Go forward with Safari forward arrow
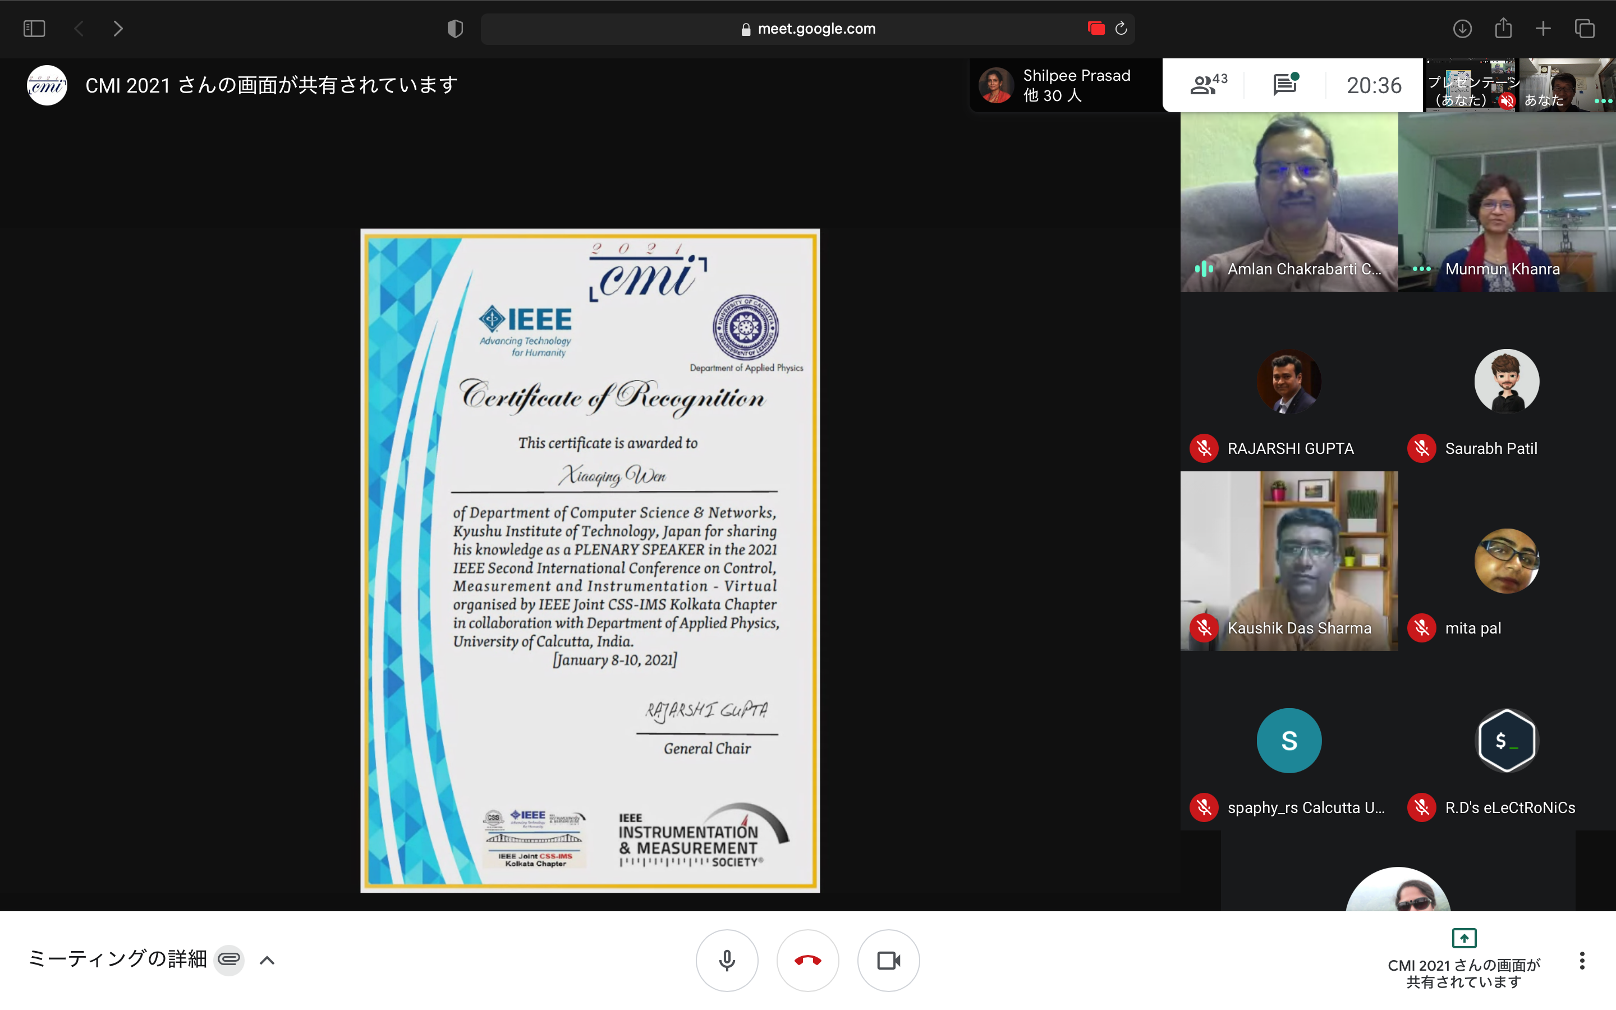Screen dimensions: 1616x1010 click(118, 29)
